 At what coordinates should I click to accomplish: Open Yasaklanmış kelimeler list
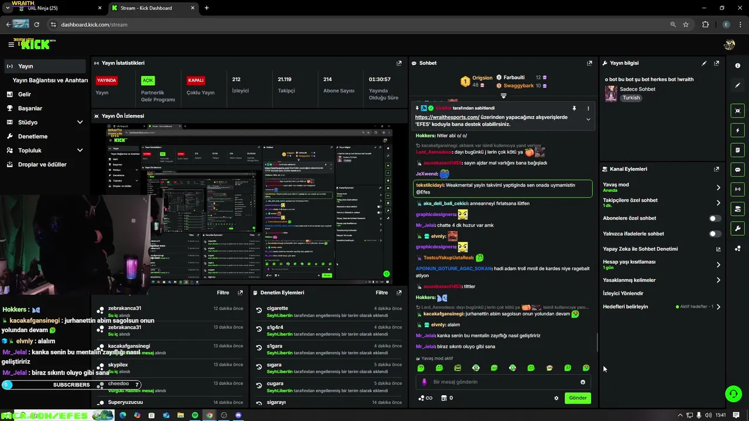662,280
